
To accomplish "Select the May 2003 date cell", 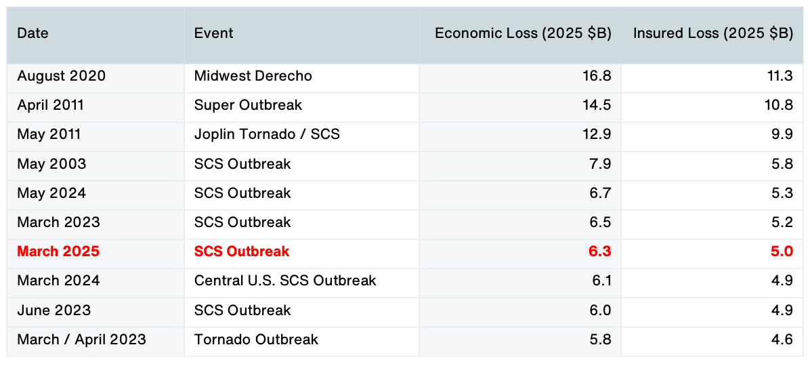I will pos(51,164).
